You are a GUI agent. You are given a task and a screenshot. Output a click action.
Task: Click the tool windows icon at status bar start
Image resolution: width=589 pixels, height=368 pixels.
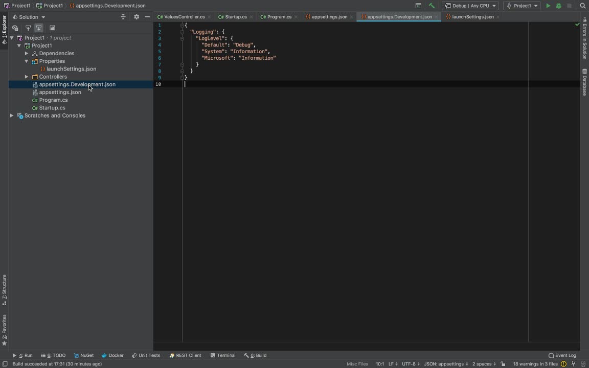[x=5, y=364]
